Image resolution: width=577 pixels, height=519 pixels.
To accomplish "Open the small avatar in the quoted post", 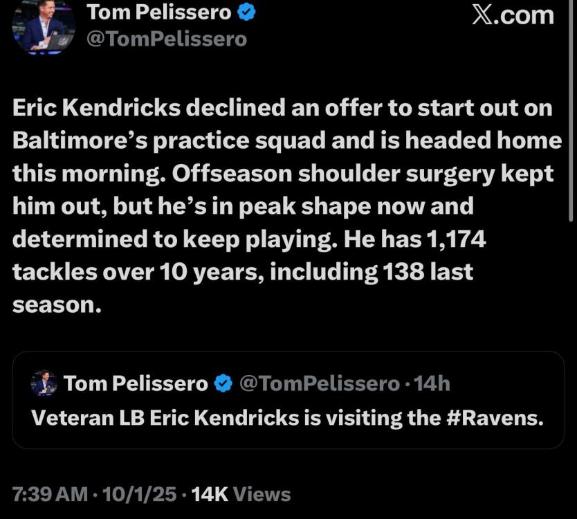I will (44, 383).
